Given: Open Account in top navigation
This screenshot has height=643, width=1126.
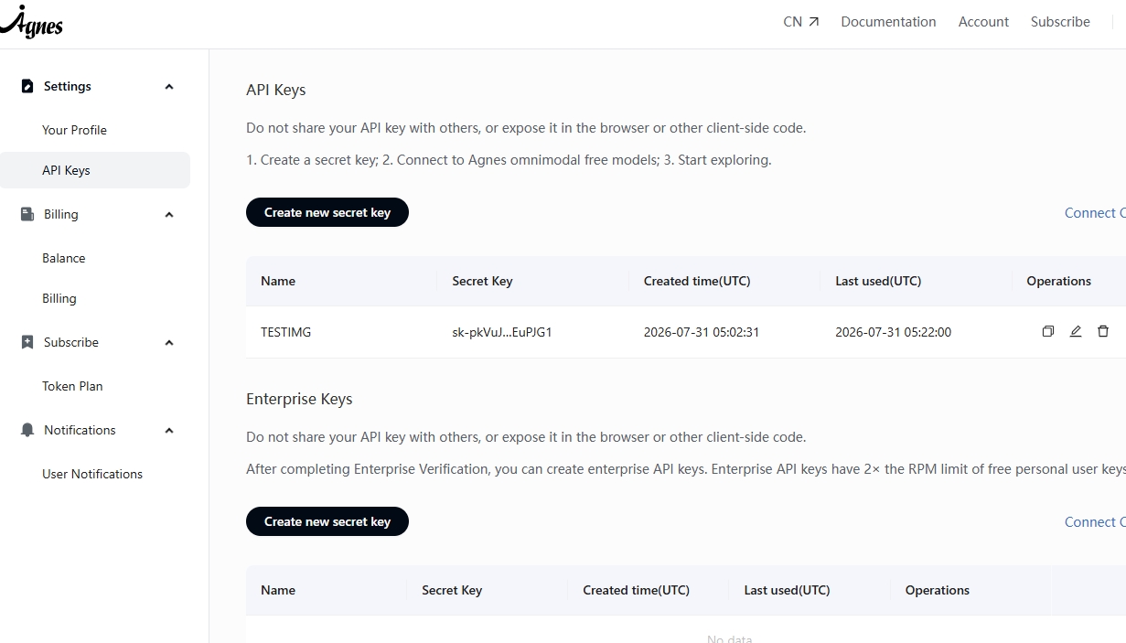Looking at the screenshot, I should (x=983, y=22).
